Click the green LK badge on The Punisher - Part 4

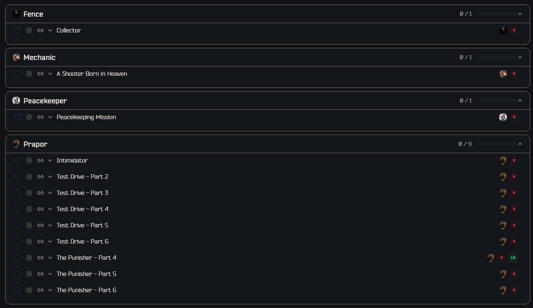[x=513, y=258]
